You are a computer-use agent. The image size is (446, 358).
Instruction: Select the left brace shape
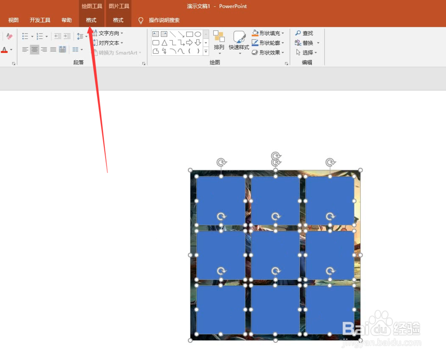[x=190, y=51]
